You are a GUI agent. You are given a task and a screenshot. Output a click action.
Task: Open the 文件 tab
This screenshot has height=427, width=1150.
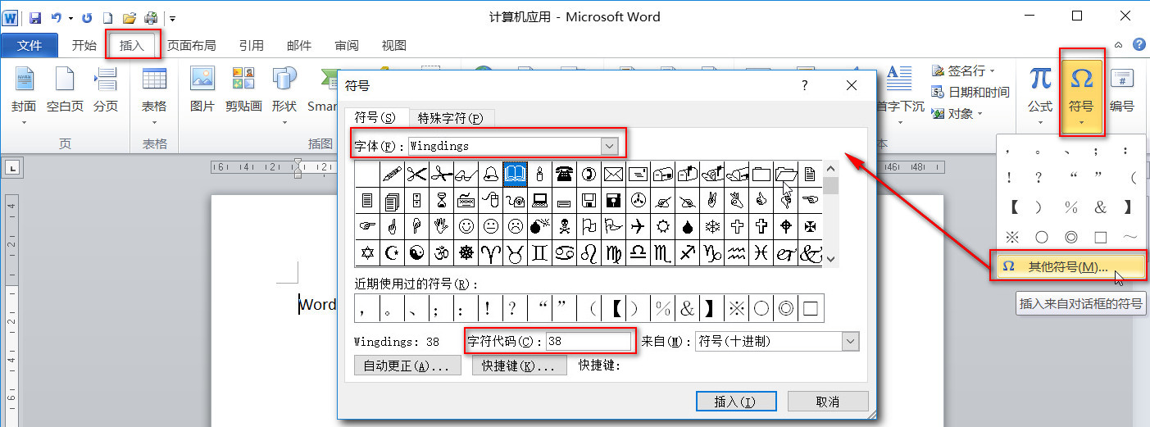30,46
